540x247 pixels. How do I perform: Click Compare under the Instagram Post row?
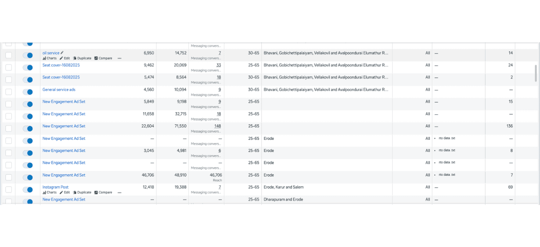pyautogui.click(x=103, y=193)
